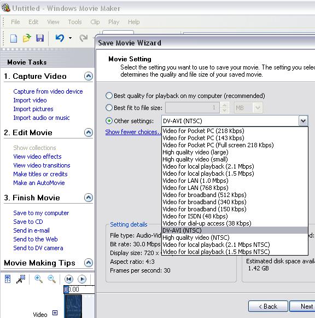315x318 pixels.
Task: Click the Rewind timeline button
Action: tap(69, 279)
